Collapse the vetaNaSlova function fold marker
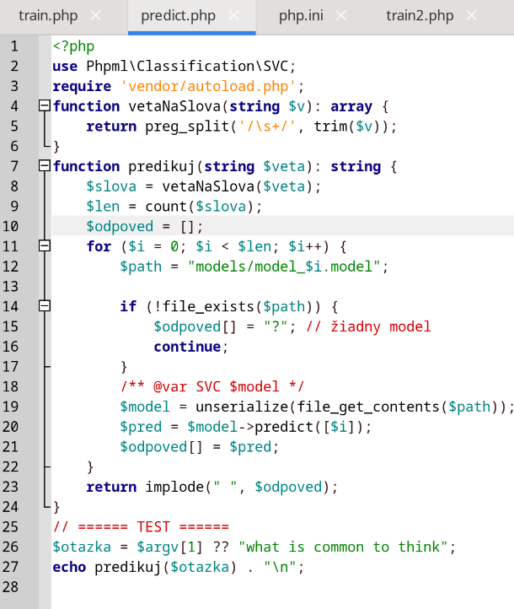 pos(45,105)
